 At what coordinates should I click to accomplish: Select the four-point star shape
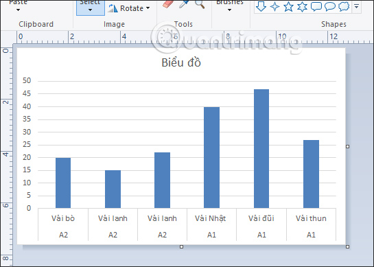[x=274, y=6]
